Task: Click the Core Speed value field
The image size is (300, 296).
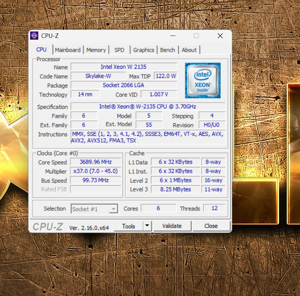Action: pyautogui.click(x=95, y=162)
